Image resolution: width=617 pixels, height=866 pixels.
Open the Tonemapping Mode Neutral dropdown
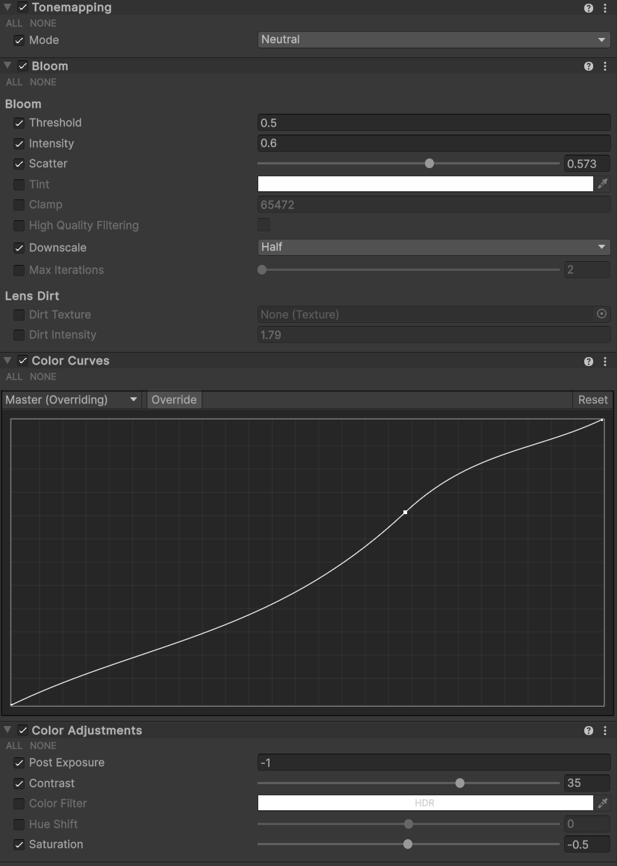click(x=434, y=39)
